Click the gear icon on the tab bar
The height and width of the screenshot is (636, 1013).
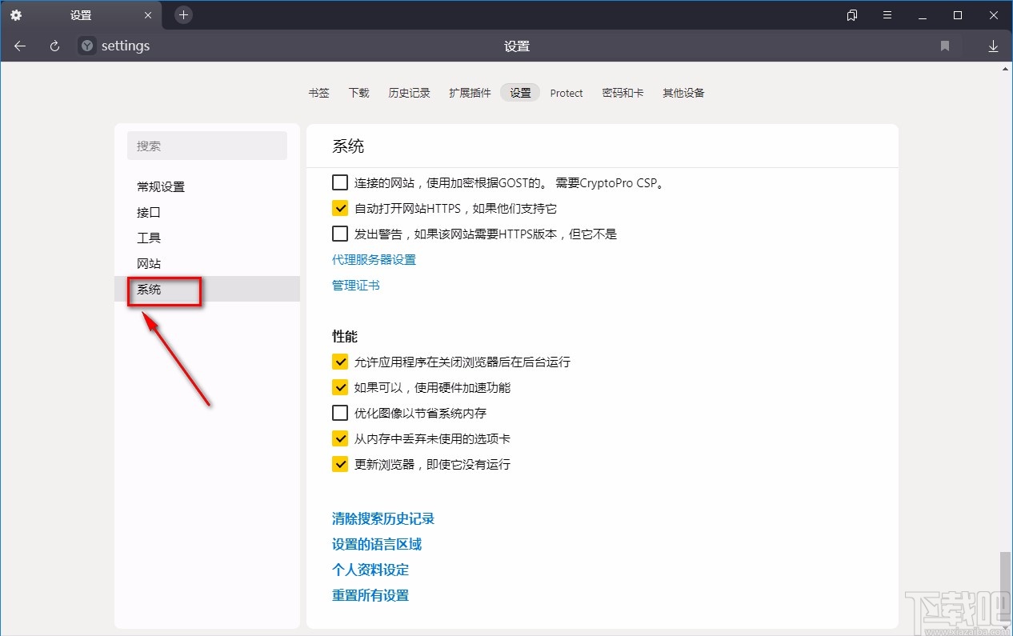click(15, 14)
